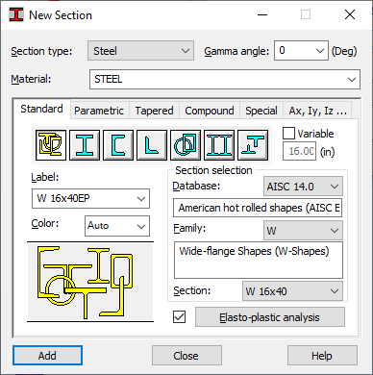Open the Database AISC 14.0 dropdown
The width and height of the screenshot is (373, 375).
[303, 187]
